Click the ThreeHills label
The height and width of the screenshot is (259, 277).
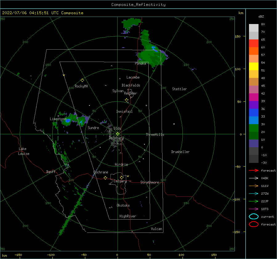[155, 135]
